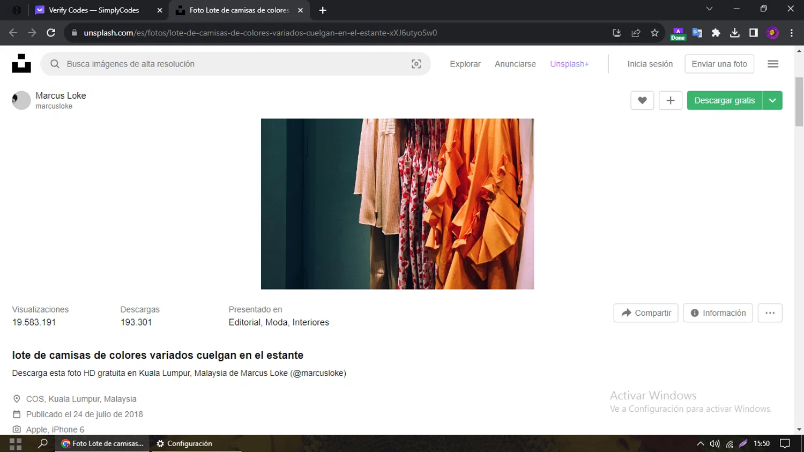The height and width of the screenshot is (452, 804).
Task: Toggle Chrome side panel icon
Action: tap(754, 33)
